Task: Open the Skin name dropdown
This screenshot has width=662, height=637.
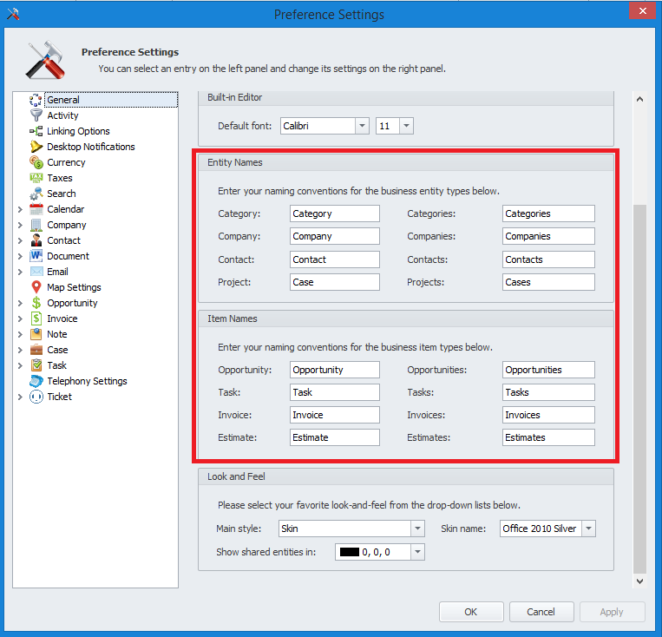Action: (x=589, y=529)
